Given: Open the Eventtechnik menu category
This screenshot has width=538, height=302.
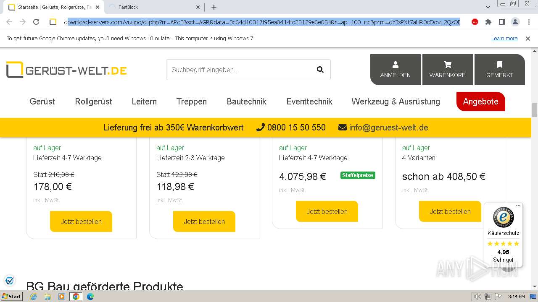Looking at the screenshot, I should tap(309, 102).
